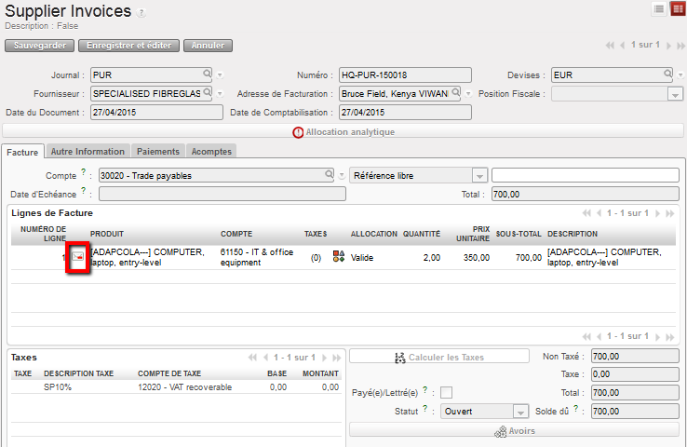Click the Sauvegarder button
The image size is (687, 447).
pos(39,46)
